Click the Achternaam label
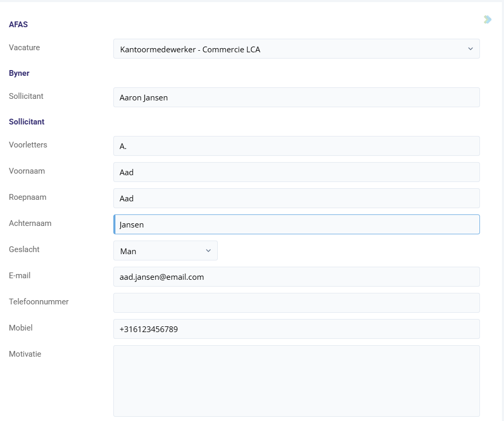The height and width of the screenshot is (421, 504). coord(30,223)
